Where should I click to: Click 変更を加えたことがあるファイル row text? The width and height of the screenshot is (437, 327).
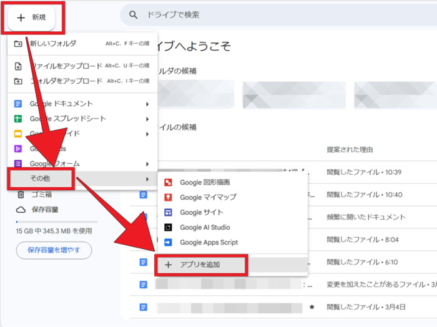point(382,285)
